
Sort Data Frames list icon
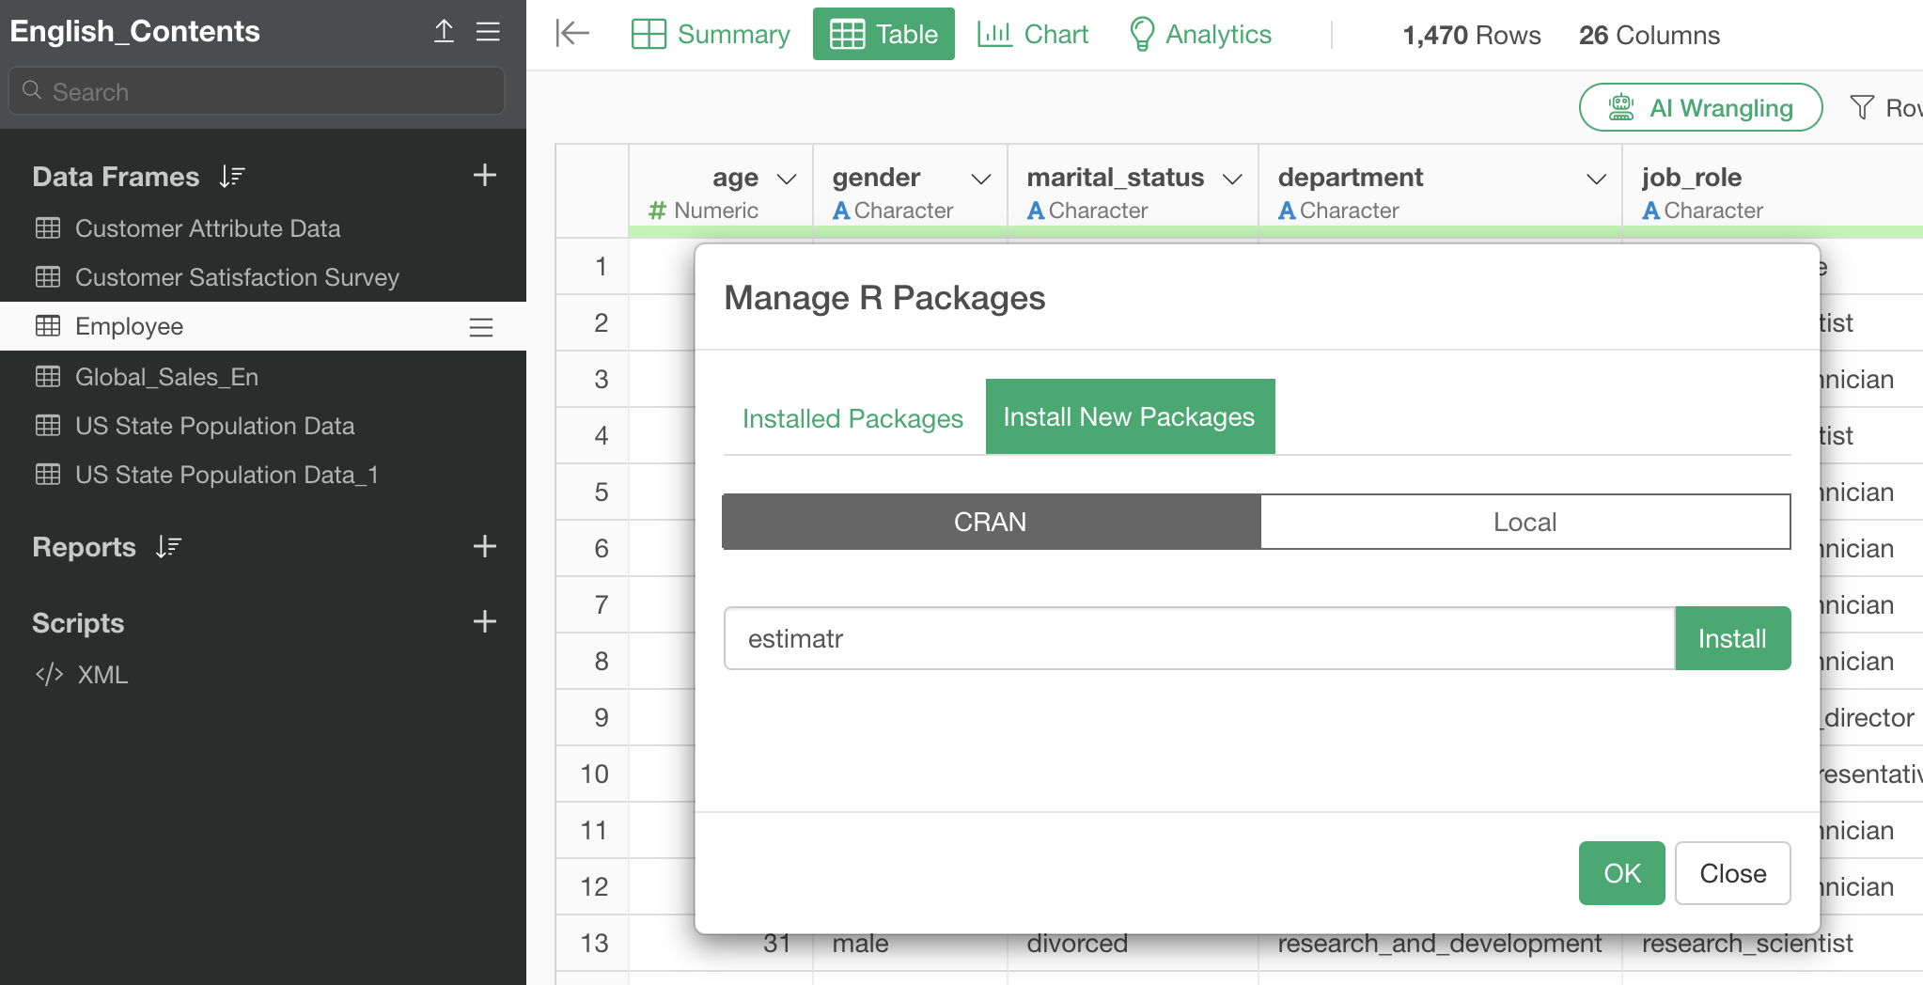tap(232, 176)
